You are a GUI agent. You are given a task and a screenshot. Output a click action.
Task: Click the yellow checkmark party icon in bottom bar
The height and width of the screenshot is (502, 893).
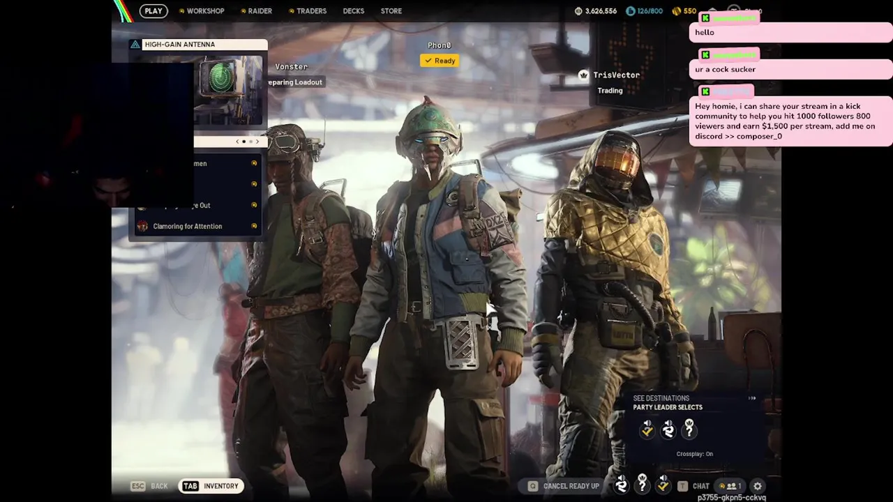pos(663,484)
